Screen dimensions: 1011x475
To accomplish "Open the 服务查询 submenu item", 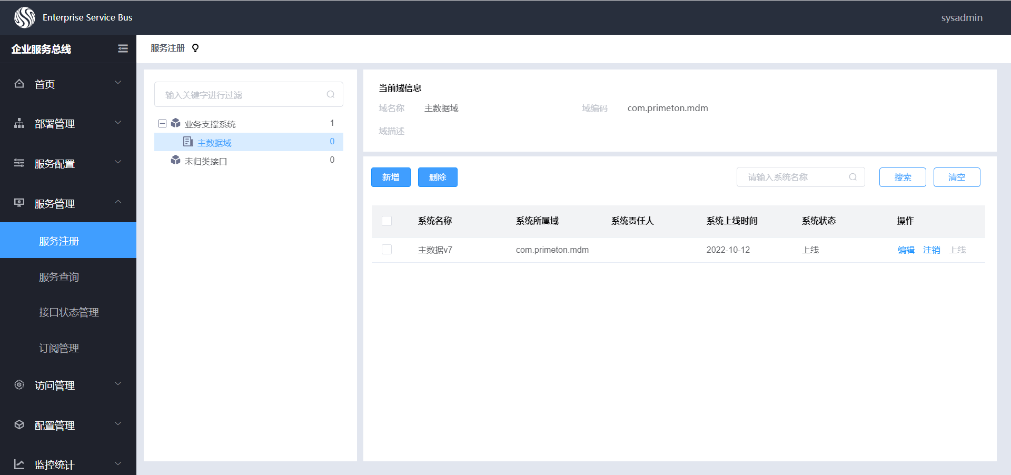I will pos(68,276).
